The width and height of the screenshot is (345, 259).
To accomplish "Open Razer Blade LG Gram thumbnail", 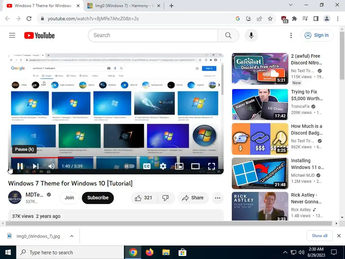I will pyautogui.click(x=260, y=105).
